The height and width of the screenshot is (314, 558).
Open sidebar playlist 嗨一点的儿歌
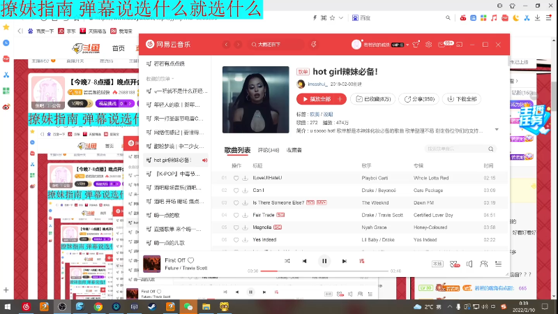point(169,243)
